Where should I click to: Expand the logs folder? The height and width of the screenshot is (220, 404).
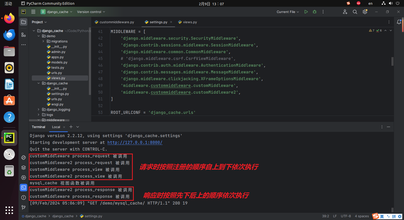(x=39, y=115)
